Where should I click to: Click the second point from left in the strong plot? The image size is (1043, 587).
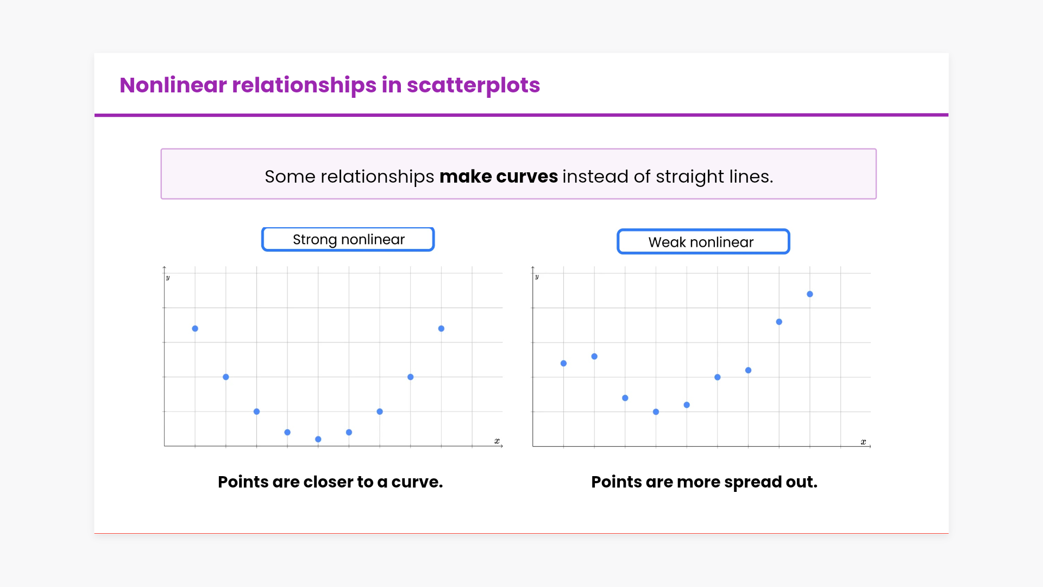pos(226,377)
